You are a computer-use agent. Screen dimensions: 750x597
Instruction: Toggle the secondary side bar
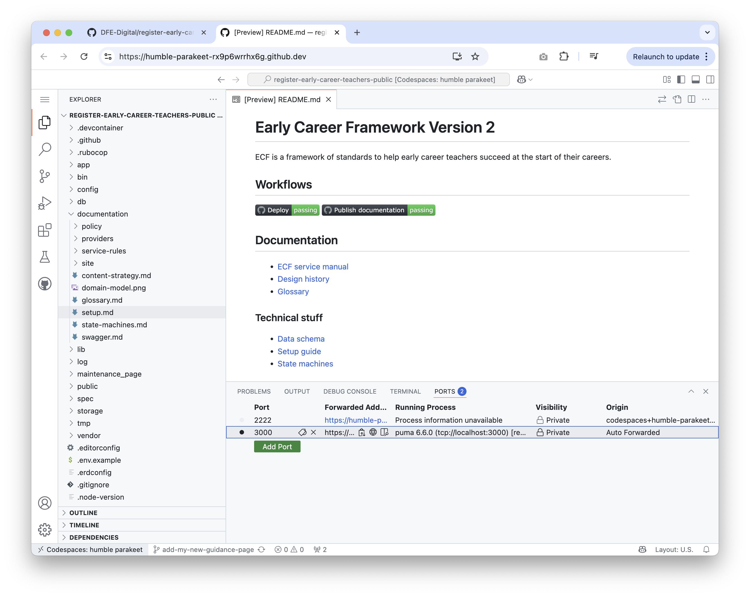pyautogui.click(x=710, y=80)
